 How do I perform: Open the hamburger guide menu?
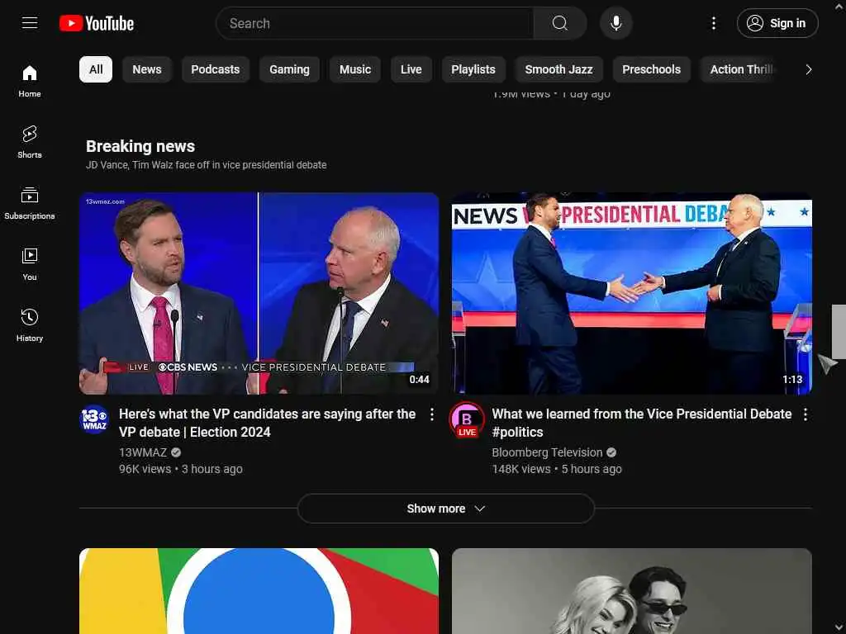[30, 23]
